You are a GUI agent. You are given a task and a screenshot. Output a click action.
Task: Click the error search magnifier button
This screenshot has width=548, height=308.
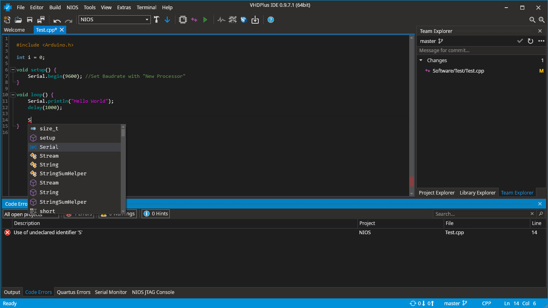541,214
